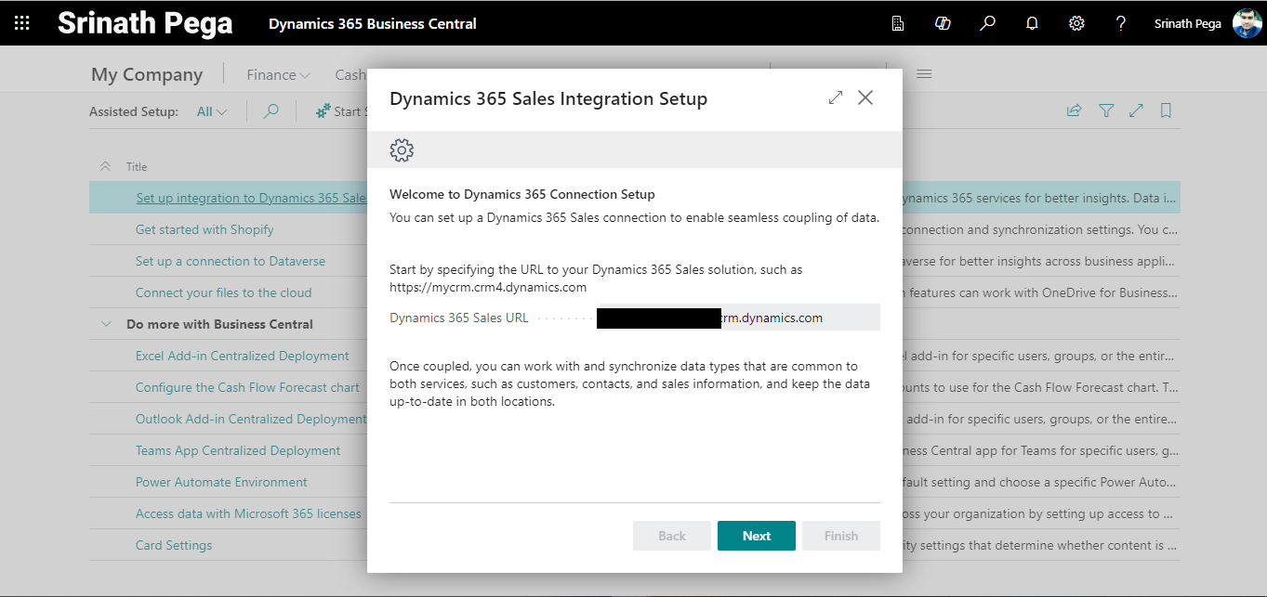Click the gear icon inside setup dialog

point(402,149)
